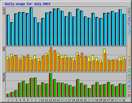Click day label 25 on the x-axis
The height and width of the screenshot is (103, 132).
pos(101,100)
